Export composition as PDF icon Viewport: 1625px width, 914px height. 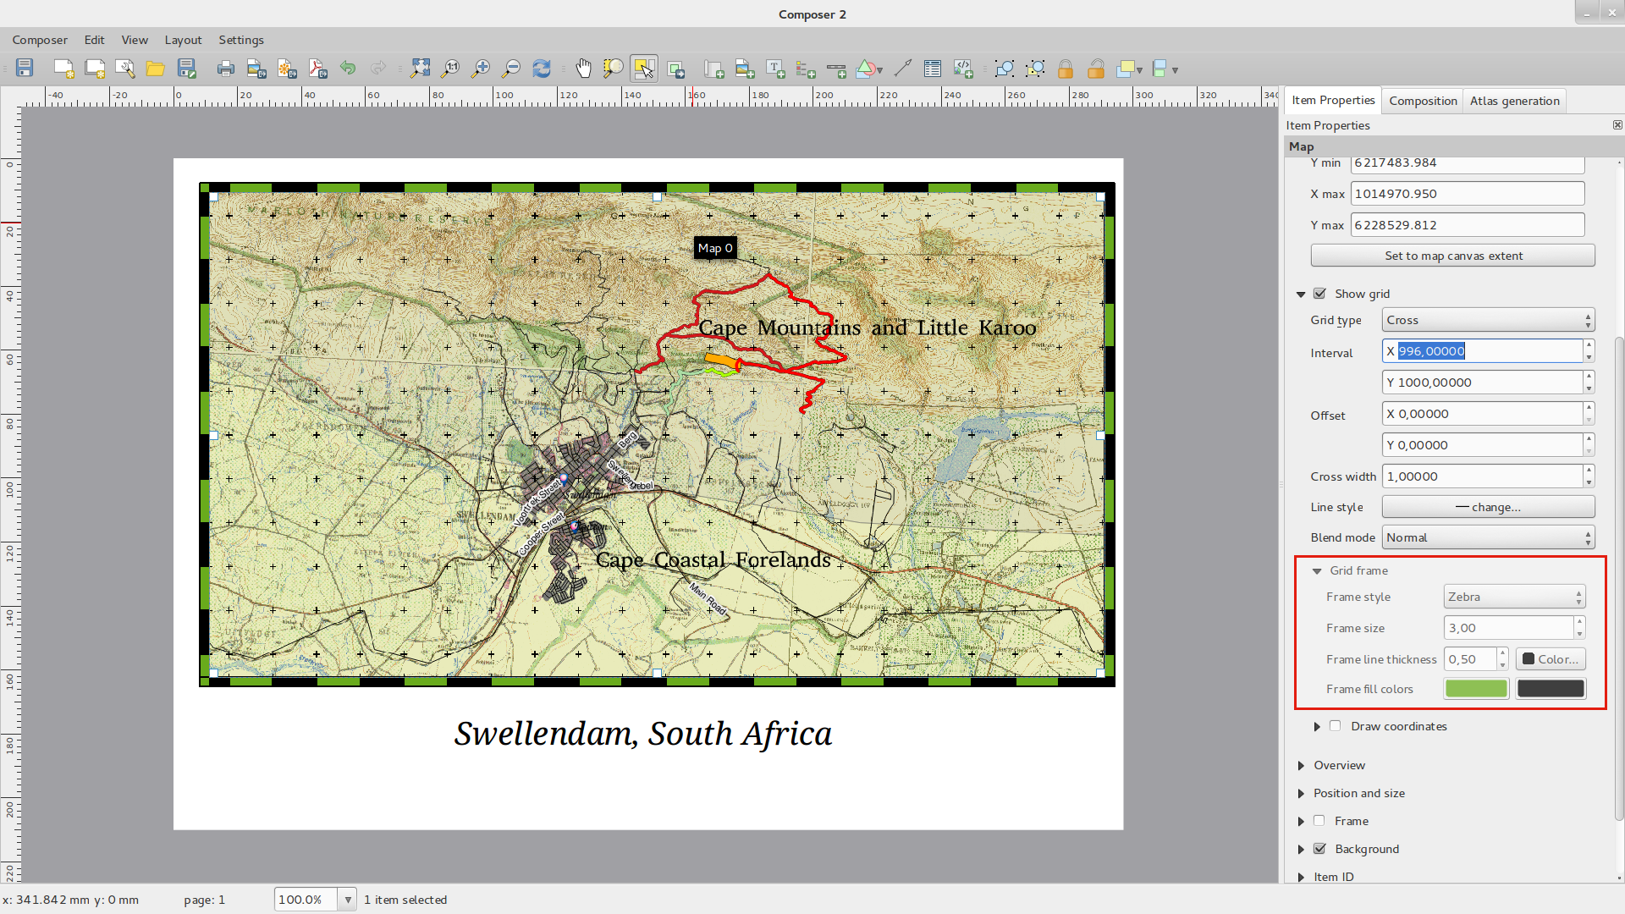click(317, 69)
